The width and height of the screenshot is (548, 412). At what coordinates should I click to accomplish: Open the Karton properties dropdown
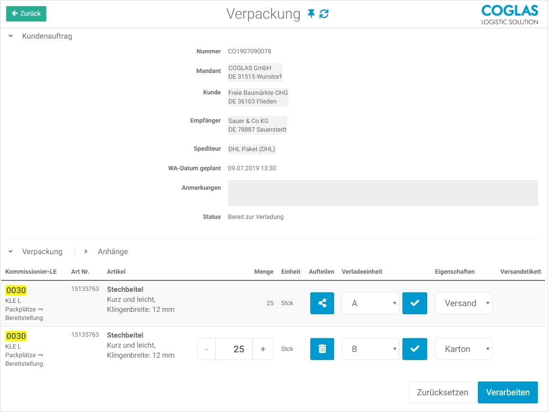[463, 349]
